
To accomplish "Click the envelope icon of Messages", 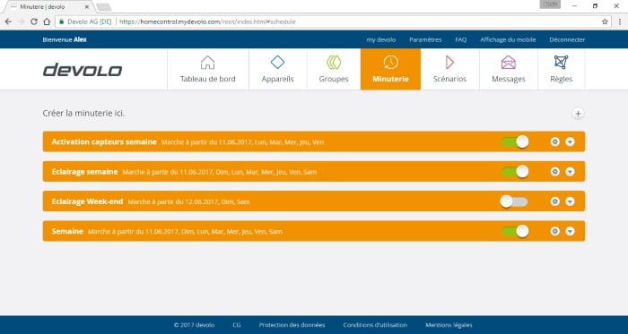I will click(x=509, y=63).
